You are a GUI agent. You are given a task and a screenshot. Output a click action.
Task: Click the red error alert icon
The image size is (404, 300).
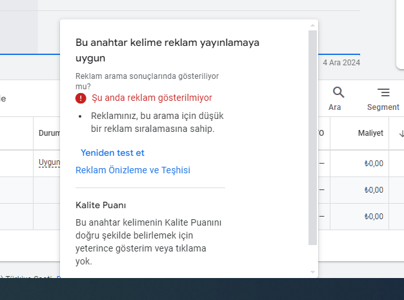click(81, 98)
